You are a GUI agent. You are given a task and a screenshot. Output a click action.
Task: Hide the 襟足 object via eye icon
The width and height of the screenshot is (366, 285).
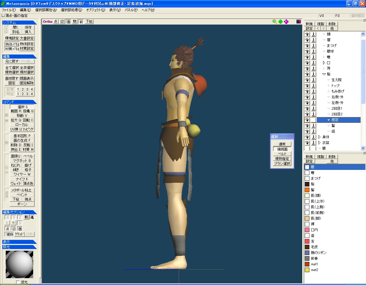[x=307, y=120]
